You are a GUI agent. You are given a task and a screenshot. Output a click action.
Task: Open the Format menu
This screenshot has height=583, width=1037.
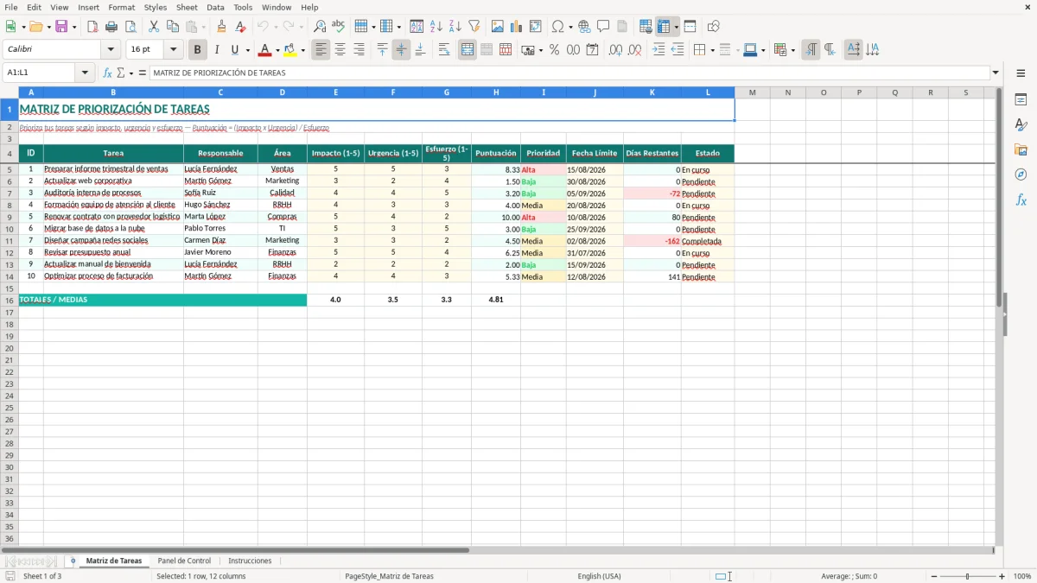[121, 7]
